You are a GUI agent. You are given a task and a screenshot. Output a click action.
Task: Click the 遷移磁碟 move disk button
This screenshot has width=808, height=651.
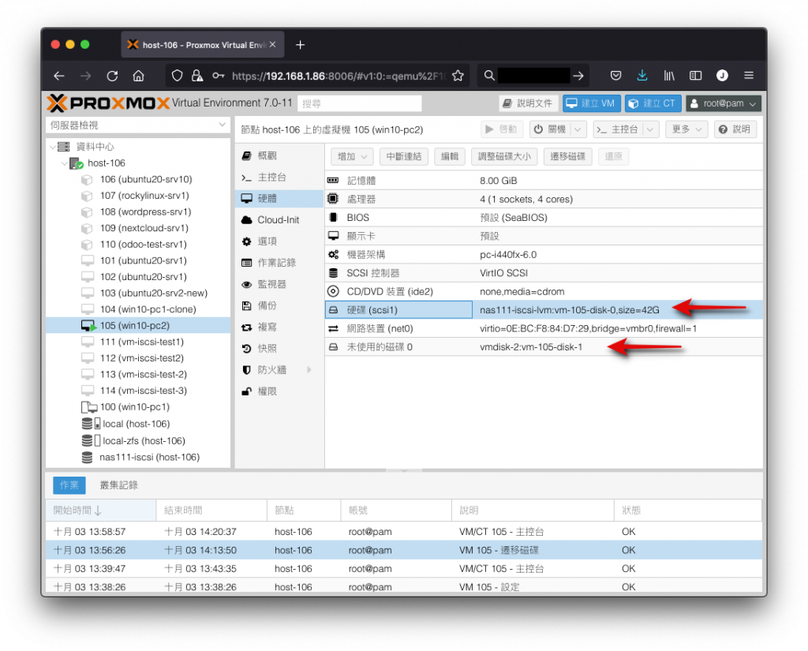tap(567, 157)
